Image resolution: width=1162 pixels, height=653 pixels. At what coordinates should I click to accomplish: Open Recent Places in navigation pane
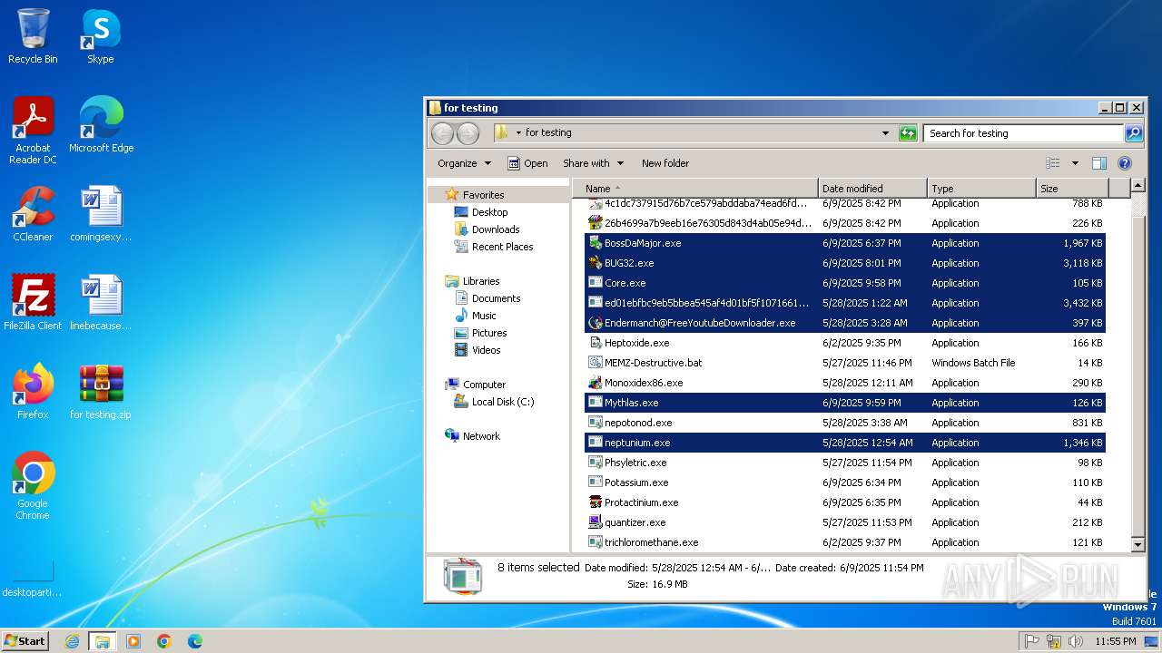click(x=502, y=247)
